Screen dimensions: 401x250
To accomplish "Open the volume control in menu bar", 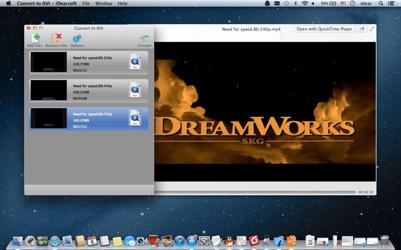I will pos(314,3).
